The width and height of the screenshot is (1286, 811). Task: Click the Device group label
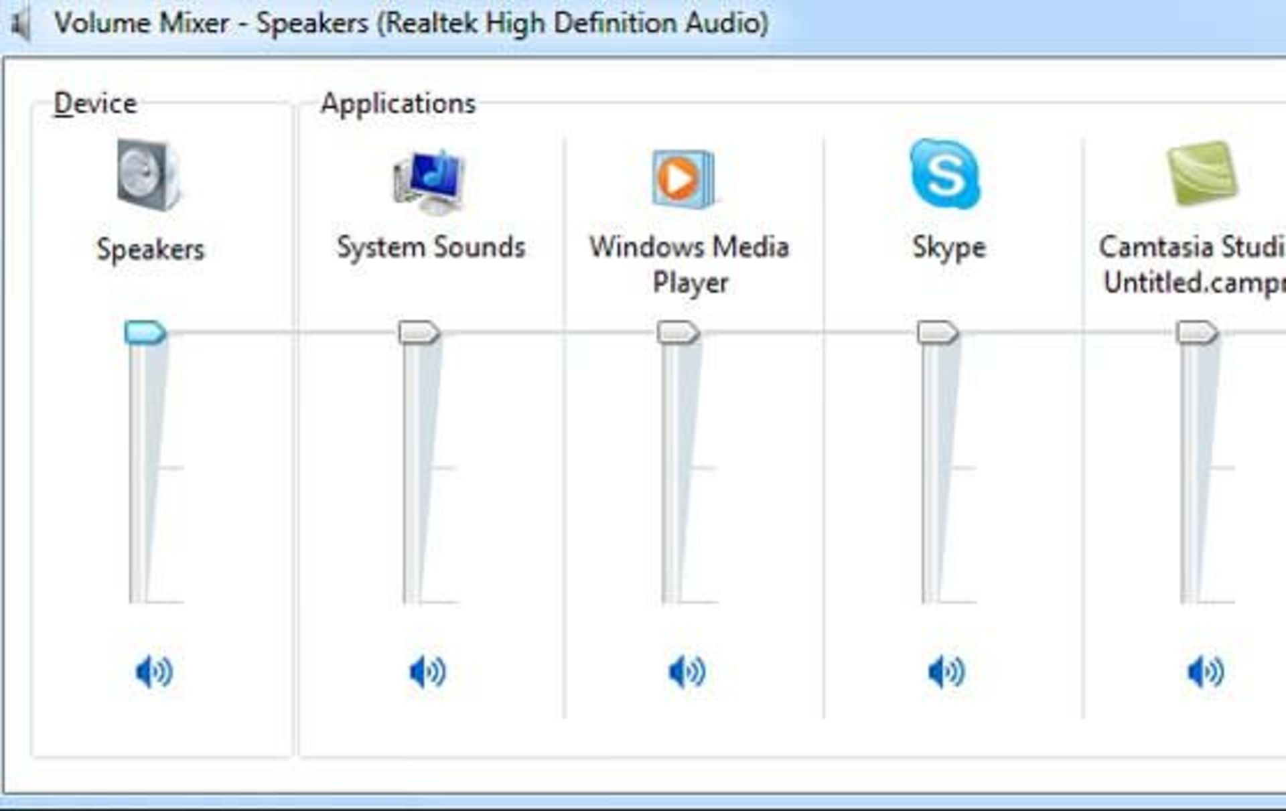(x=95, y=104)
